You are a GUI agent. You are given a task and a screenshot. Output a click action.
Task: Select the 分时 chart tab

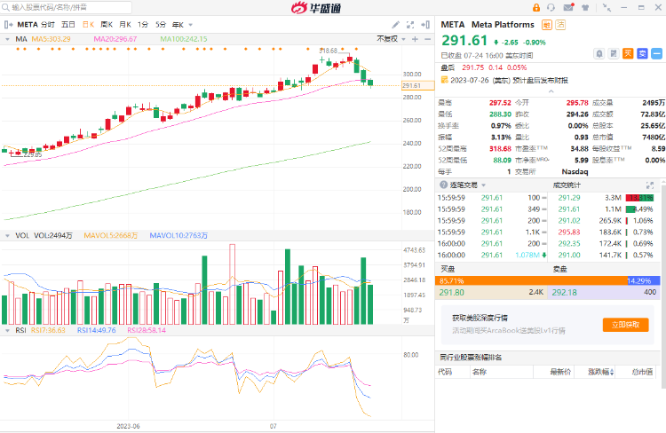point(48,25)
